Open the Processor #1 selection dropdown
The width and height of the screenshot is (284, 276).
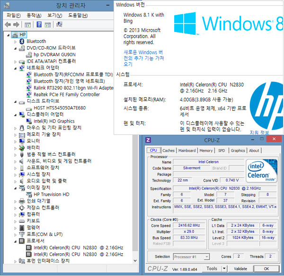[x=207, y=257]
